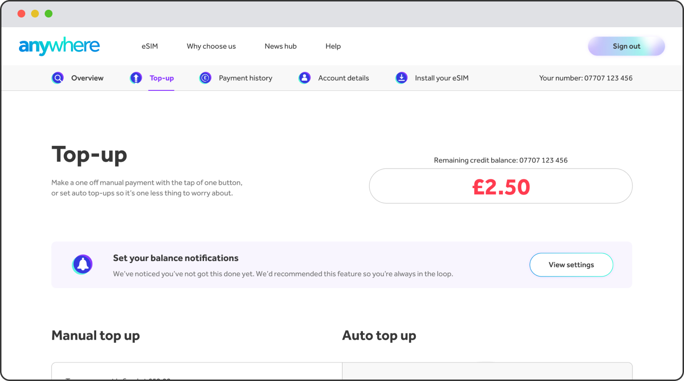Screen dimensions: 684x381
Task: Click the Account details person icon
Action: [305, 78]
